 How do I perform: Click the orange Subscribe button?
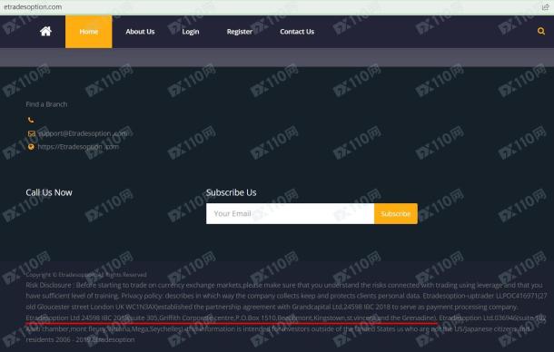396,213
